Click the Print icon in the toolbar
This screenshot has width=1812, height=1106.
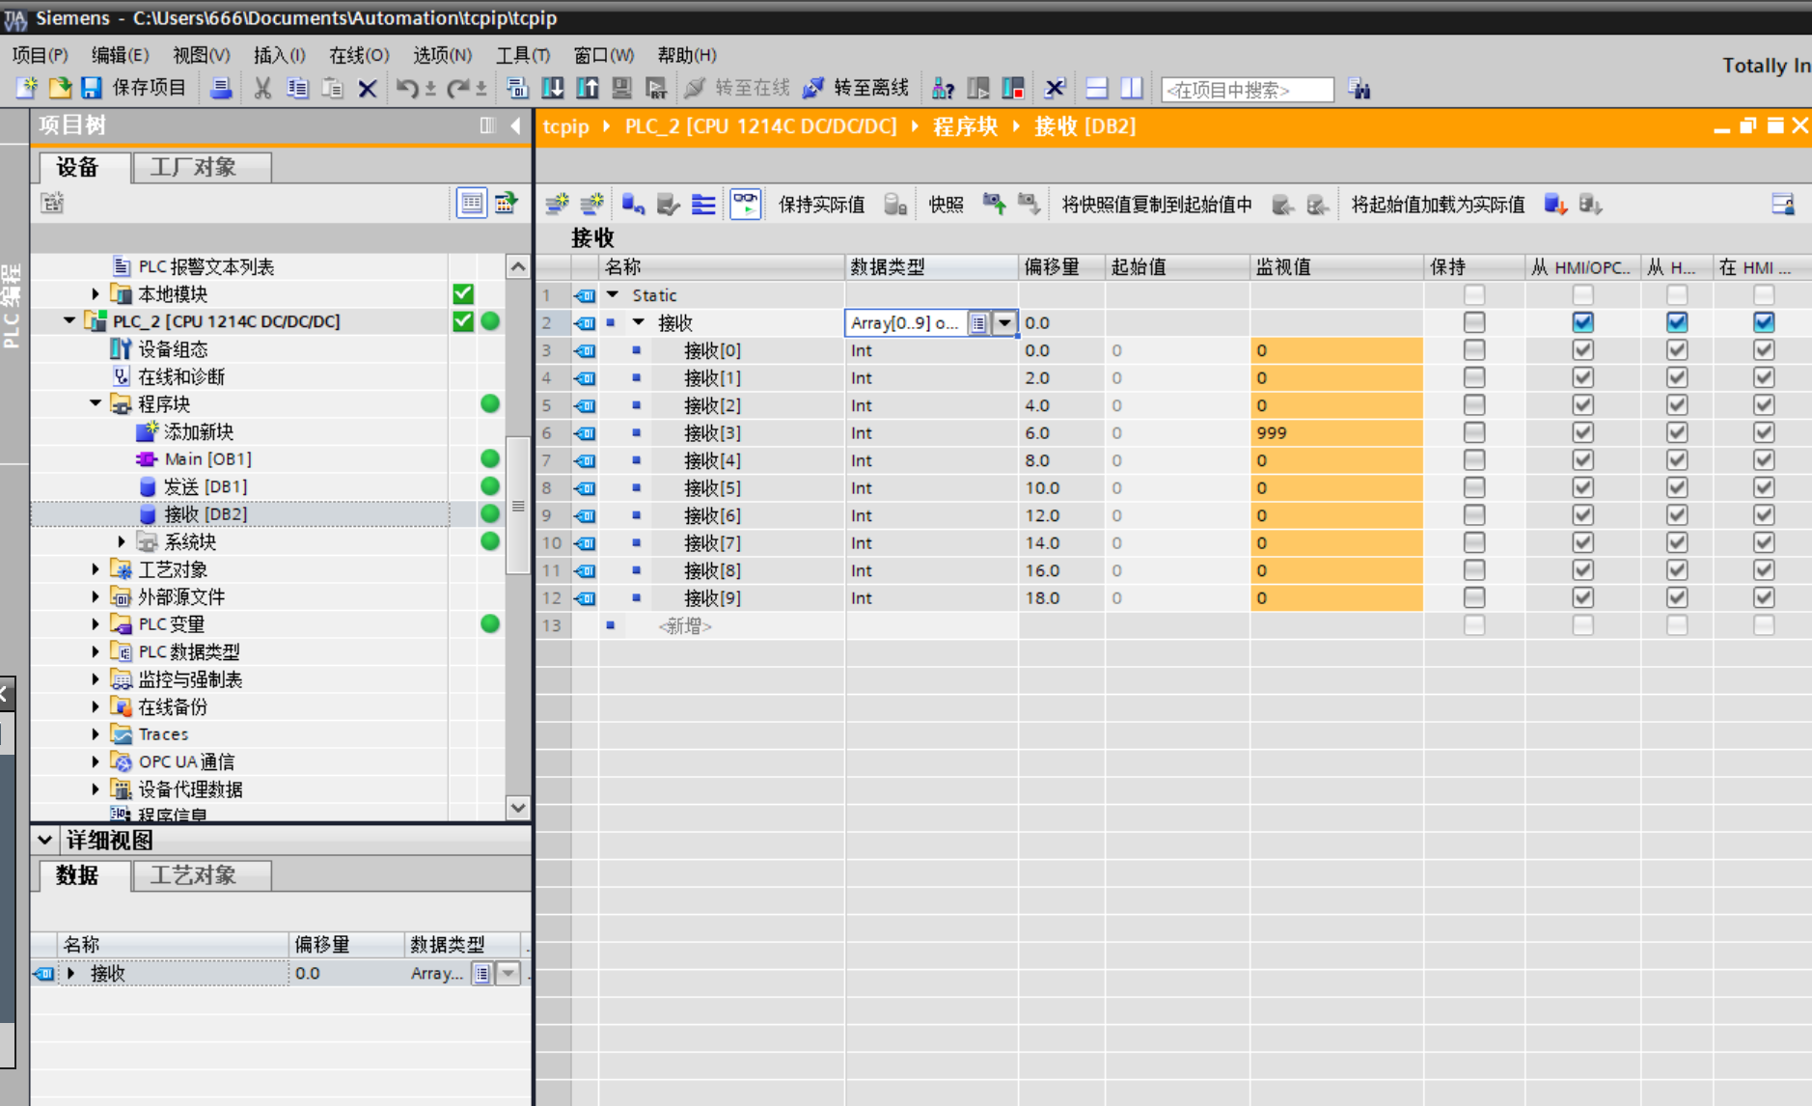pyautogui.click(x=221, y=89)
